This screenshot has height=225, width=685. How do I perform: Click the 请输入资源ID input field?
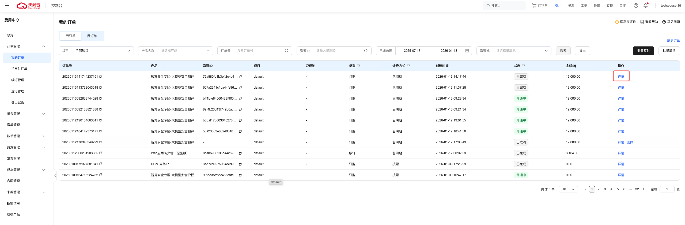tap(339, 51)
